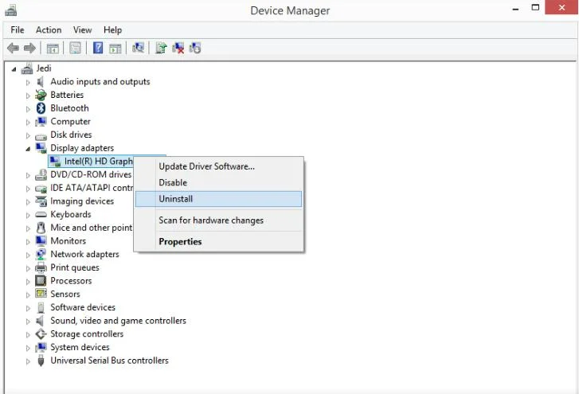
Task: Click the Mice and other pointing devices icon
Action: tap(41, 228)
